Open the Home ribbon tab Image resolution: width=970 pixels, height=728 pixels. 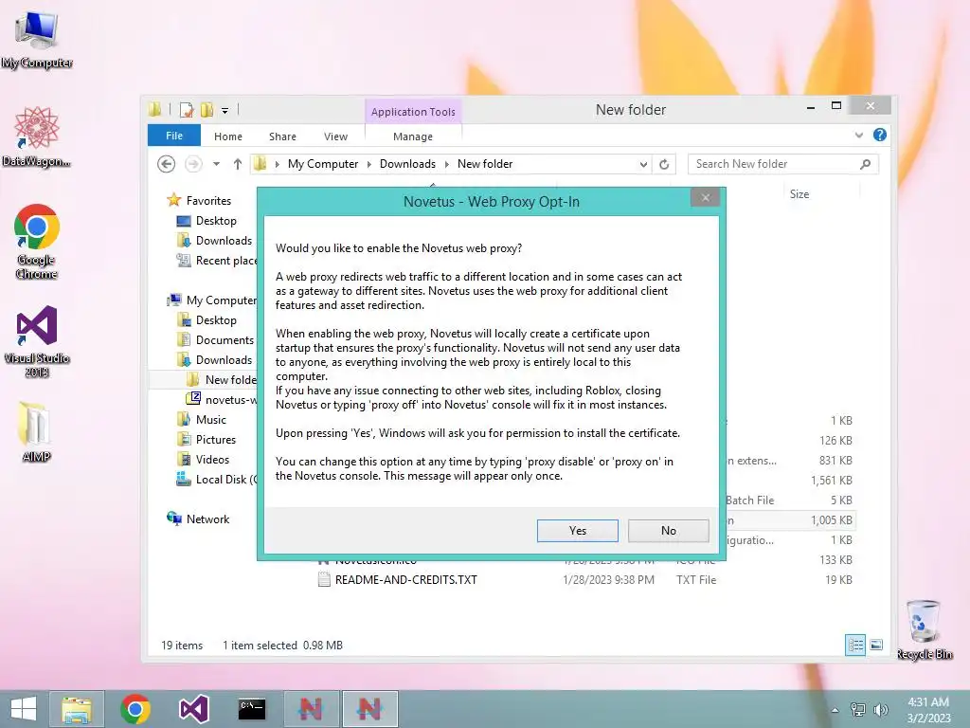click(x=228, y=136)
